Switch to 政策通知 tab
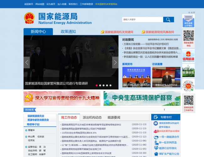Image resolution: width=204 pixels, height=157 pixels. coord(68,32)
